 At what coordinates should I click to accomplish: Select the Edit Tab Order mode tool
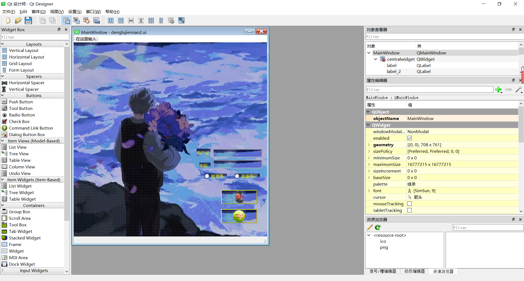click(x=97, y=21)
